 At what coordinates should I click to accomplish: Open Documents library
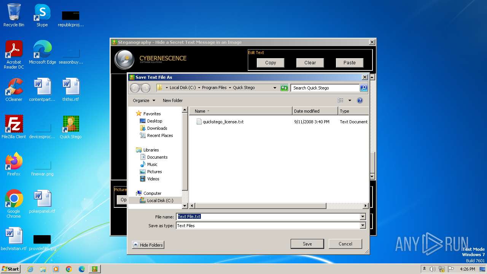(x=157, y=157)
